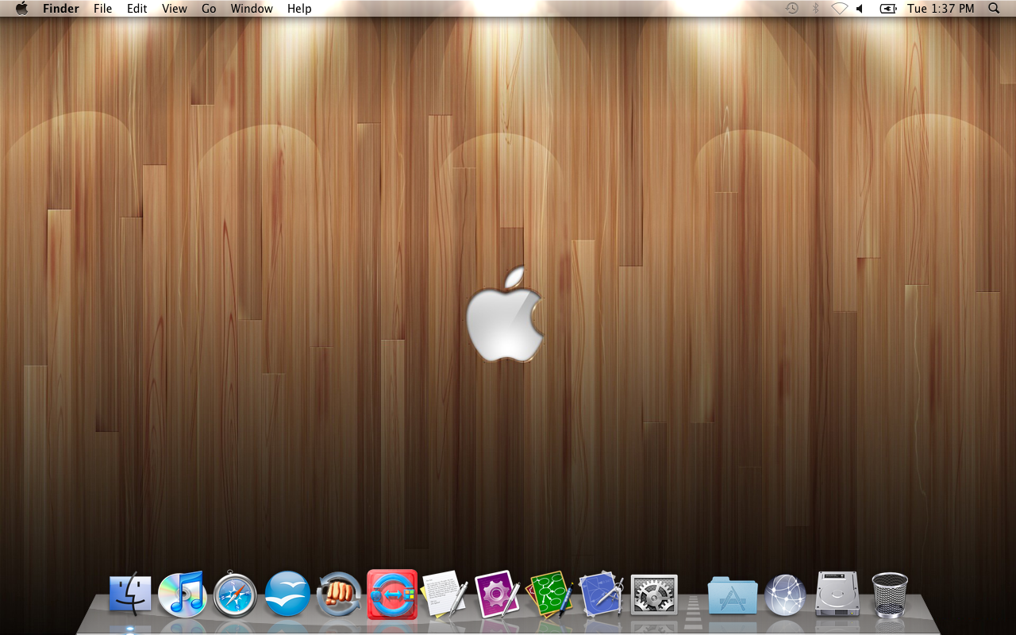Viewport: 1016px width, 635px height.
Task: Open the Wi-Fi status menu
Action: [839, 9]
